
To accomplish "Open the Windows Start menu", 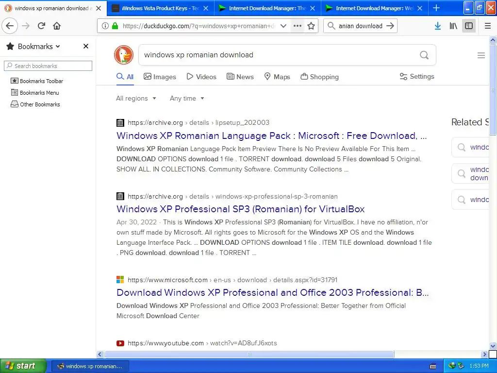I will point(23,366).
